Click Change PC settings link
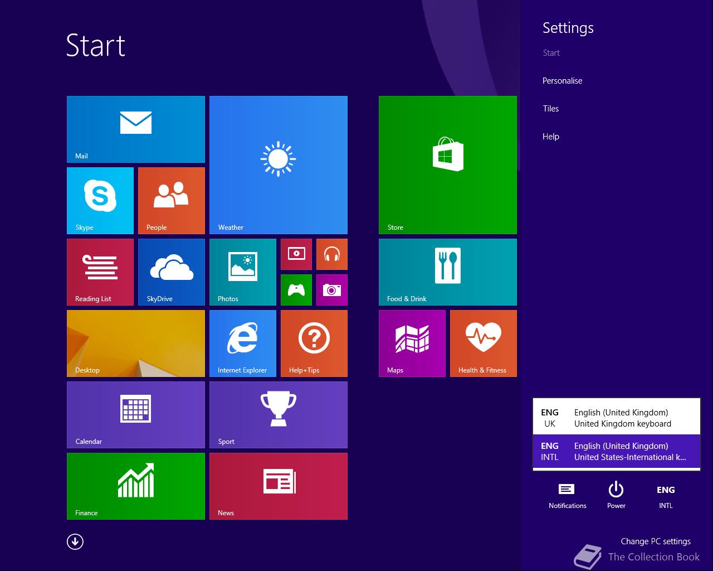This screenshot has height=571, width=713. click(x=656, y=541)
